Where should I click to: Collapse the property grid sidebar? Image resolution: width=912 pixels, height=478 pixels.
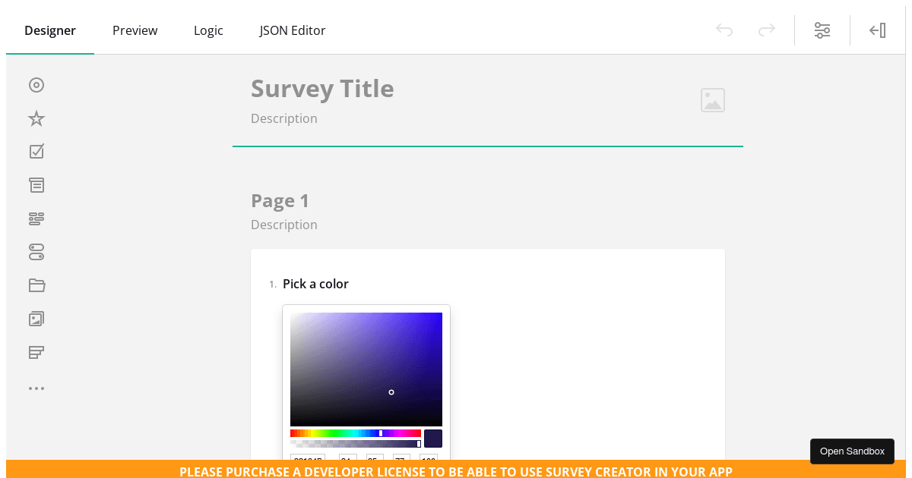(877, 30)
